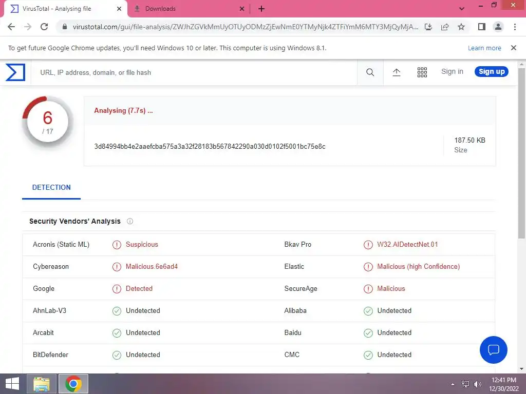Reload the page
The image size is (526, 394).
tap(44, 27)
